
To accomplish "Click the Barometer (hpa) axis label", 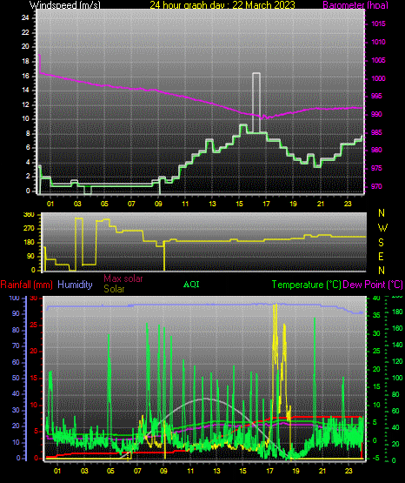I will 355,5.
